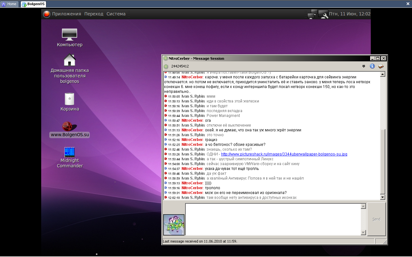Click the message 'а чо белгонос? обоие красивые?'
The image size is (412, 257).
coord(235,145)
